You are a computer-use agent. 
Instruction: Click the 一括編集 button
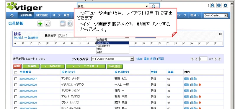pos(31,66)
